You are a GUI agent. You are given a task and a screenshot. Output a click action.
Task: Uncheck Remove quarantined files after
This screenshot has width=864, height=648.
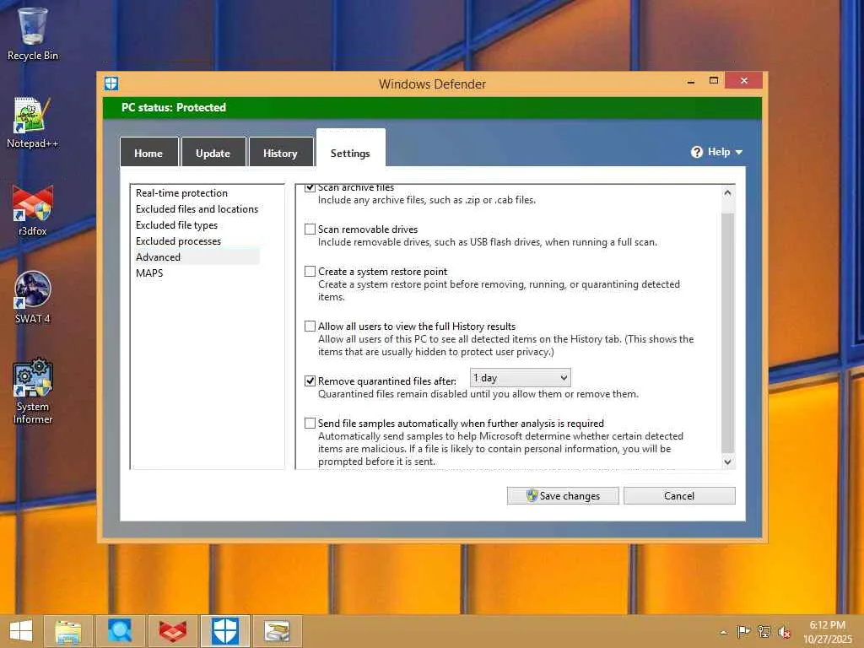(310, 381)
